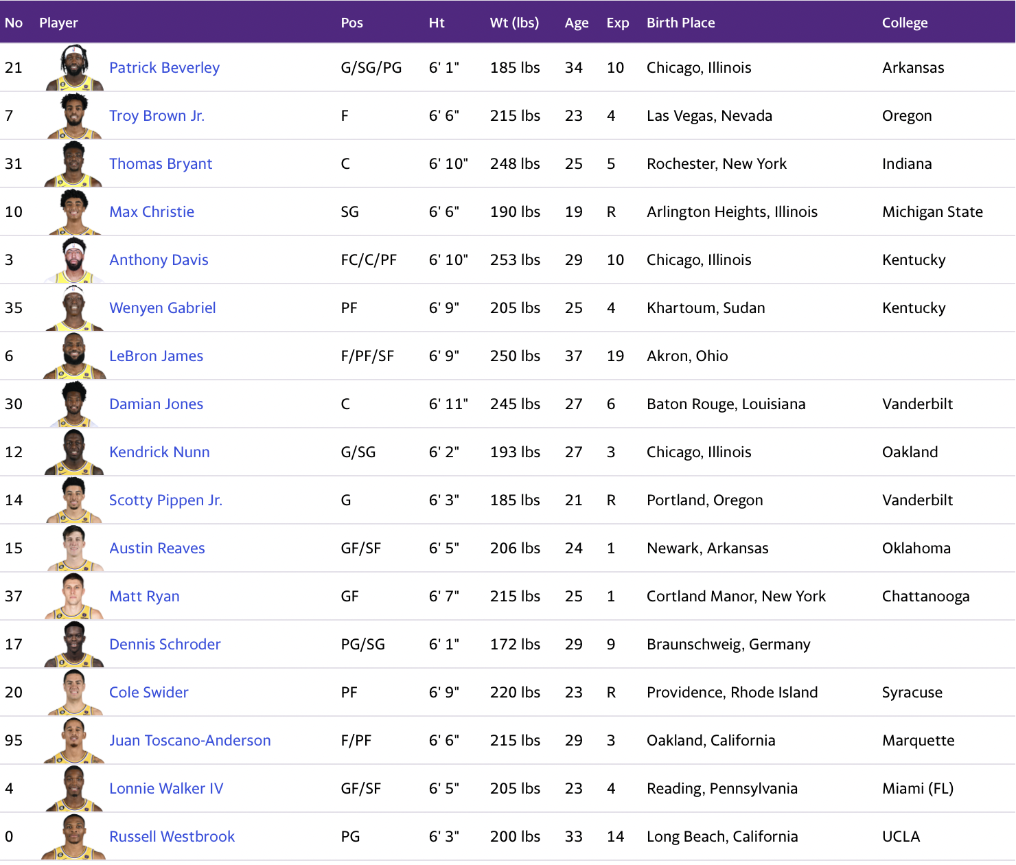Click the "253 lbs" weight cell

click(515, 259)
